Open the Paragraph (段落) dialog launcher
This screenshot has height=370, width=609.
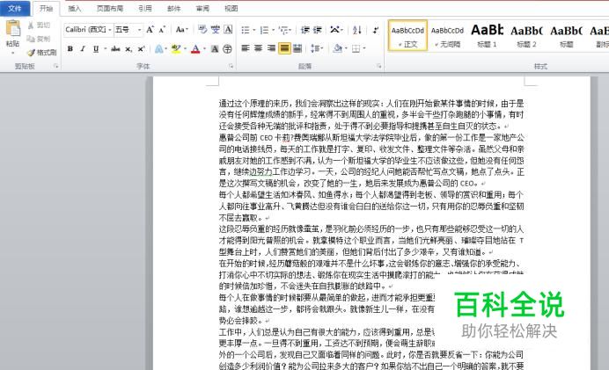379,66
